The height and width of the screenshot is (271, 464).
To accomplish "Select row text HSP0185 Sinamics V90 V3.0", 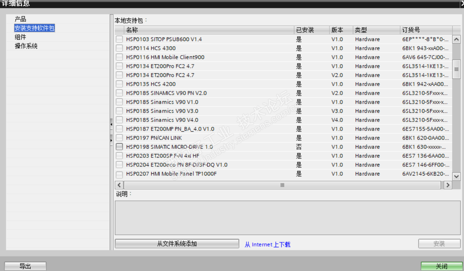I will (162, 111).
